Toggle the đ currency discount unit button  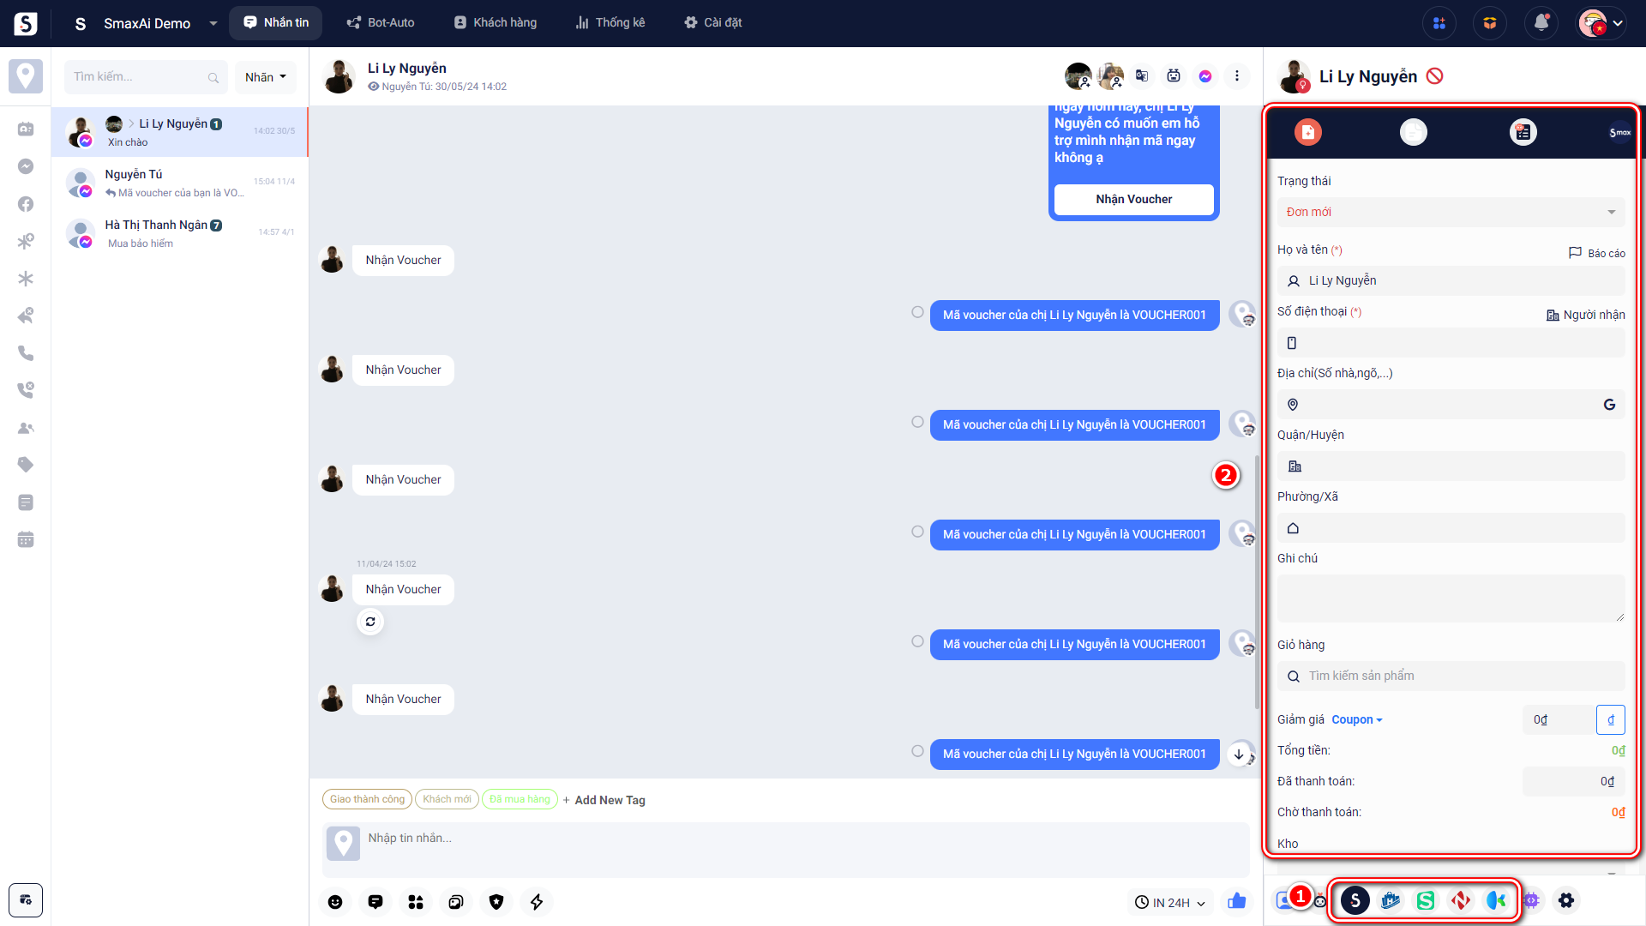coord(1610,719)
